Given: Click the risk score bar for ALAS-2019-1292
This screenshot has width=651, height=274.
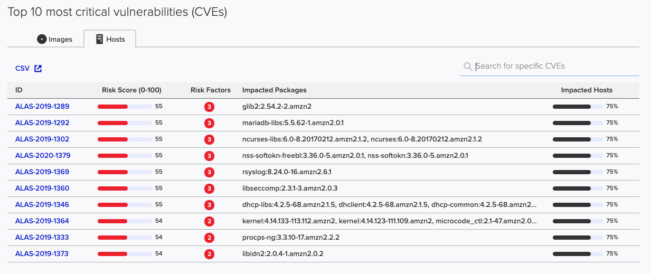Looking at the screenshot, I should tap(125, 123).
